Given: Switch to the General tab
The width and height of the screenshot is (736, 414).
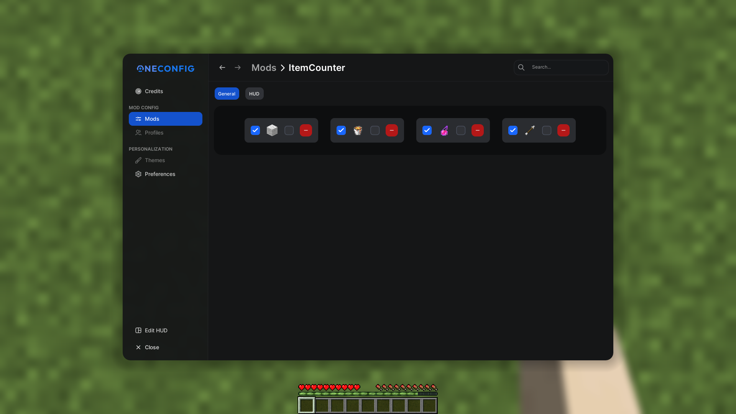Looking at the screenshot, I should pyautogui.click(x=227, y=94).
